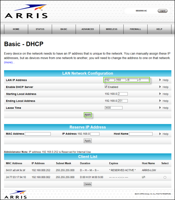Open the Wireless menu tab

coord(111,29)
